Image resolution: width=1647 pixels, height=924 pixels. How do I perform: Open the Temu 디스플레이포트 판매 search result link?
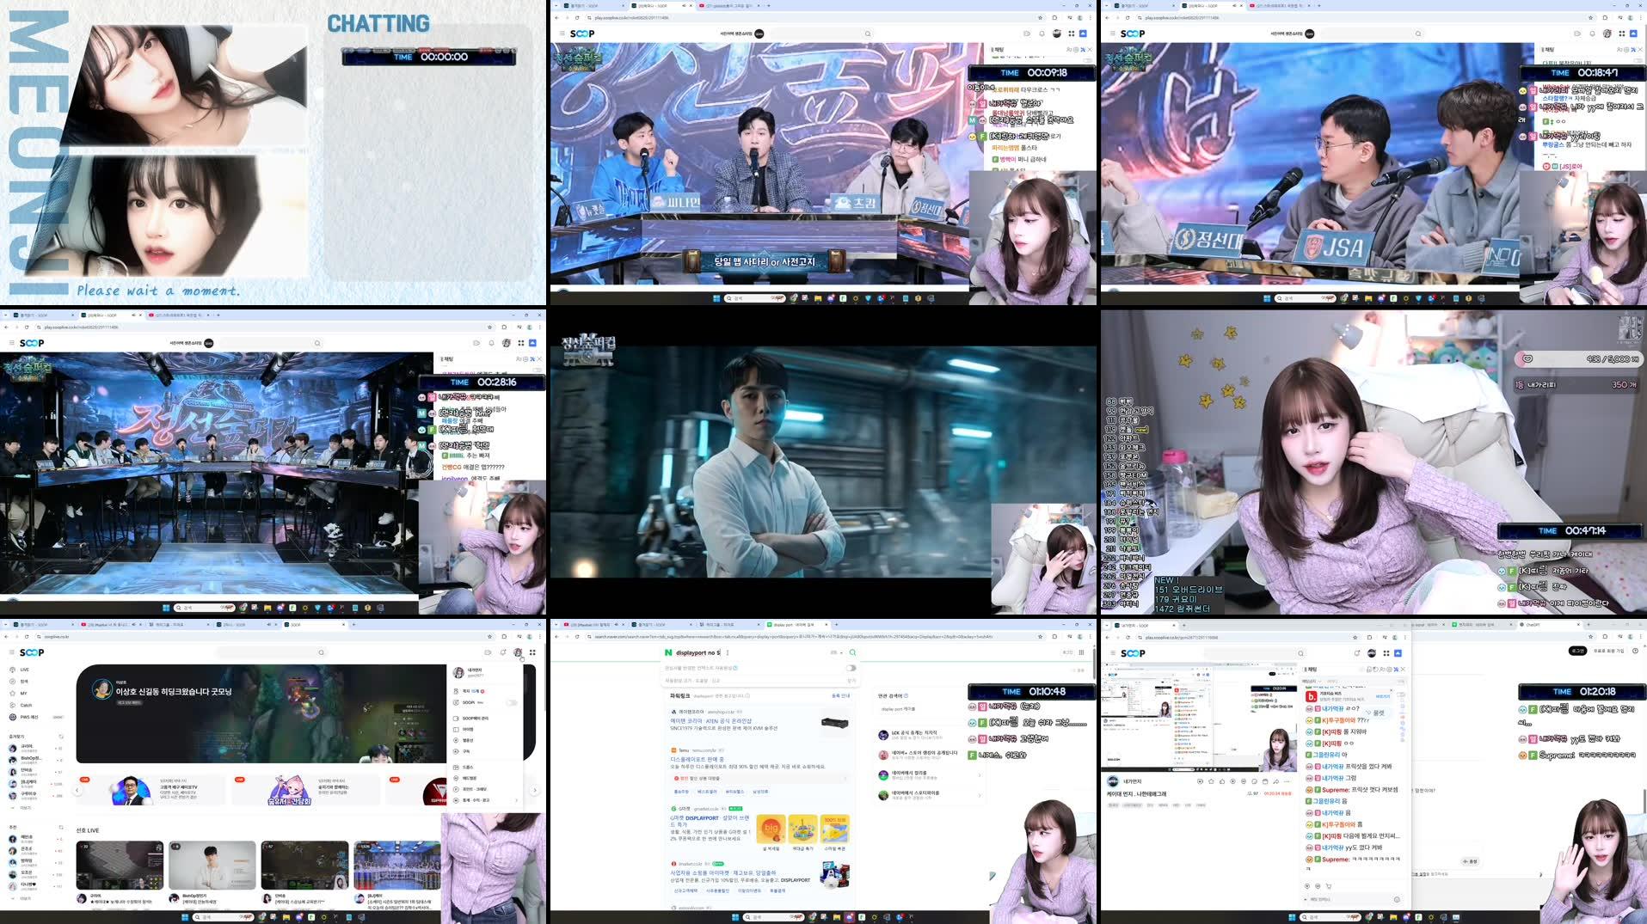pyautogui.click(x=698, y=759)
